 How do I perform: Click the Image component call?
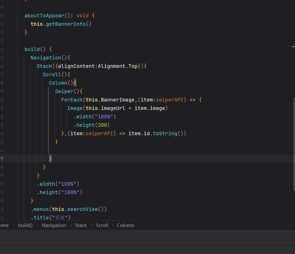[75, 108]
